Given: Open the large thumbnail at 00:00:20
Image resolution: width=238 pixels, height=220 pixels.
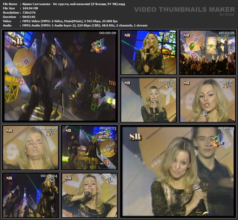Looking at the screenshot, I should 60,76.
